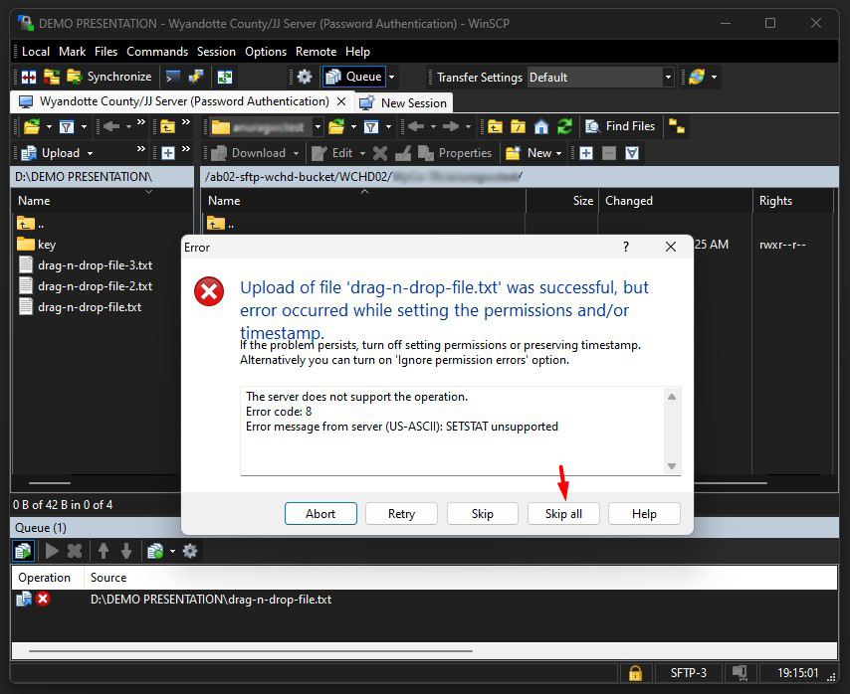
Task: Click the Find Files button
Action: 620,126
